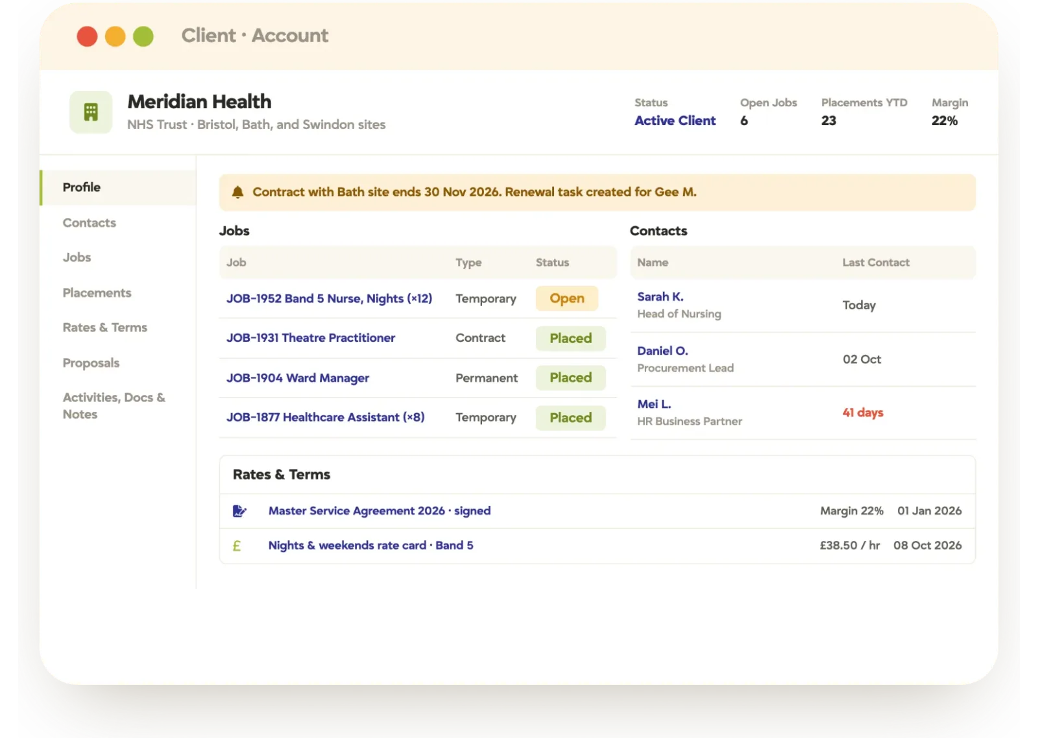The width and height of the screenshot is (1038, 738).
Task: Click the contract renewal alert banner
Action: (597, 192)
